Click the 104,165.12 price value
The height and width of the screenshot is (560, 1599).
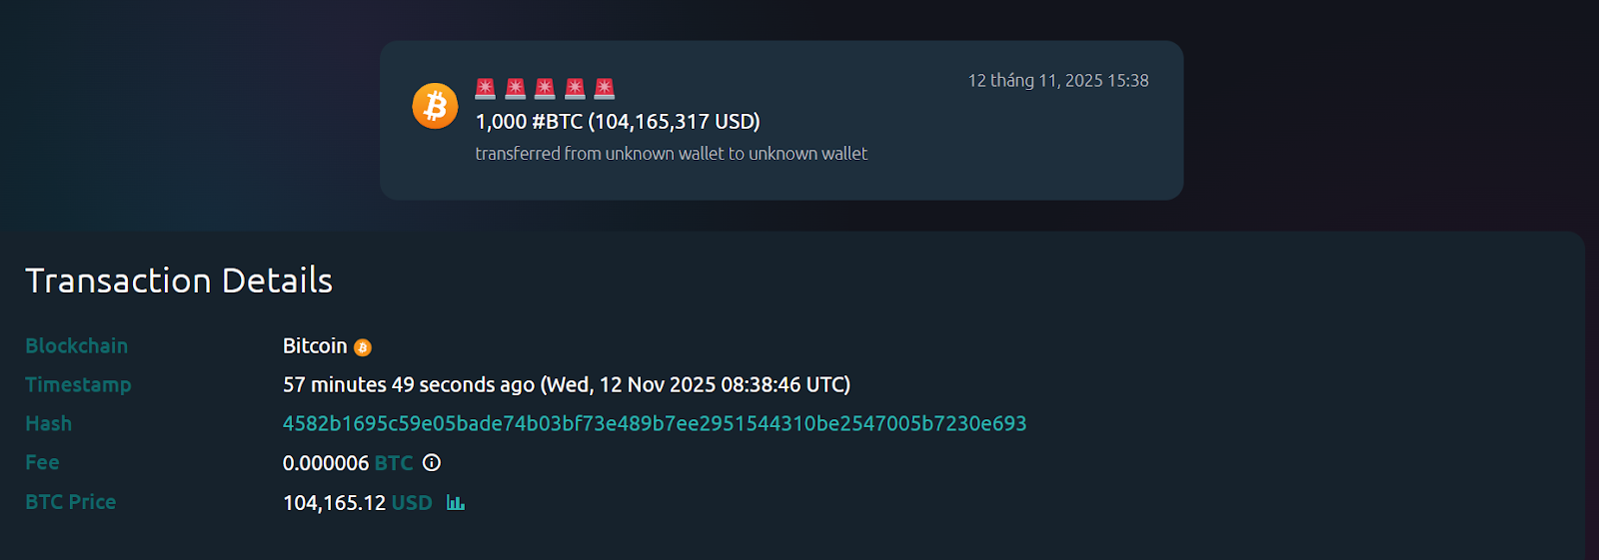click(x=334, y=503)
